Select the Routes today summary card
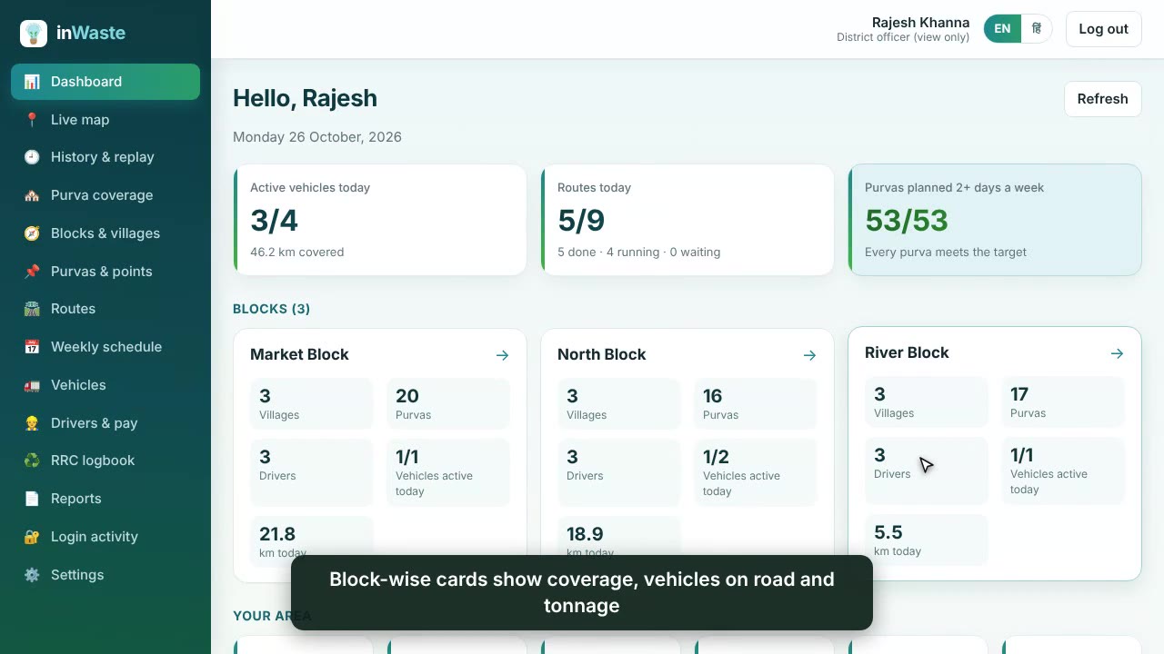The width and height of the screenshot is (1164, 654). [x=687, y=220]
